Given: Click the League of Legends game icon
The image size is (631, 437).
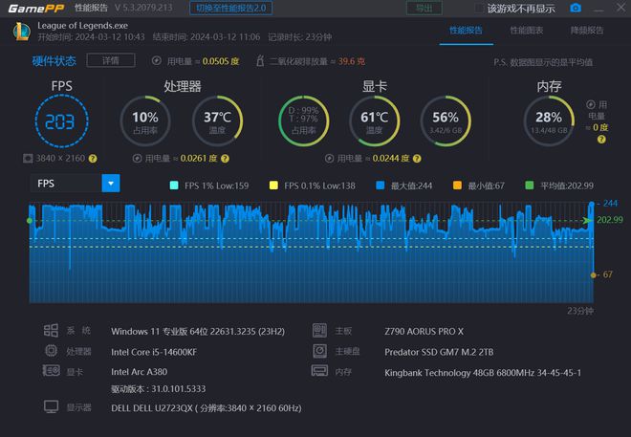Looking at the screenshot, I should tap(22, 32).
